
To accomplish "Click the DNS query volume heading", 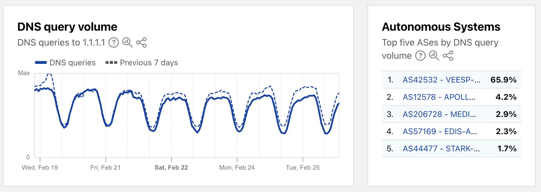I will [67, 27].
